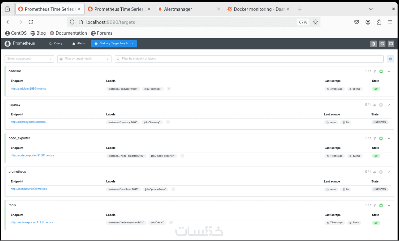Click the expand/collapse all pools icon
Image resolution: width=399 pixels, height=241 pixels.
(390, 59)
